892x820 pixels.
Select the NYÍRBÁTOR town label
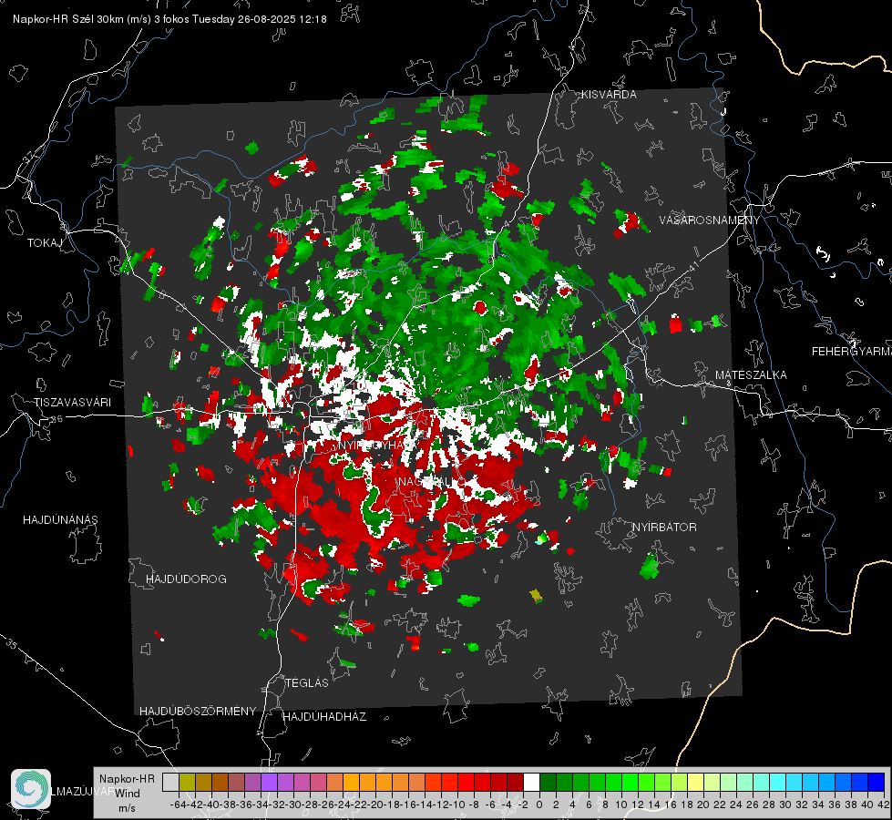664,527
